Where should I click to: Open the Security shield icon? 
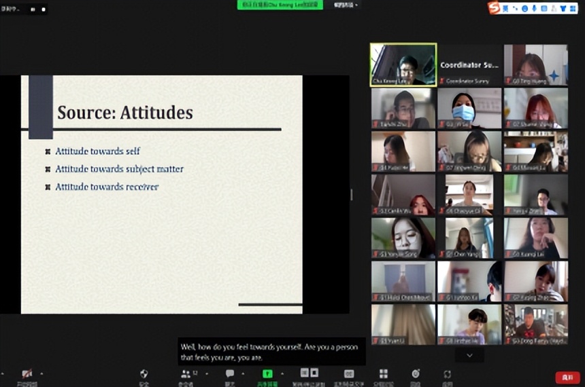point(144,374)
